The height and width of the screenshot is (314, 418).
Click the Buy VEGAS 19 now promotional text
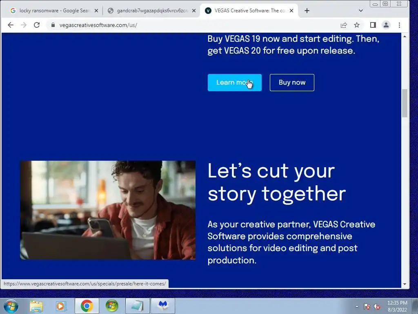(x=293, y=45)
